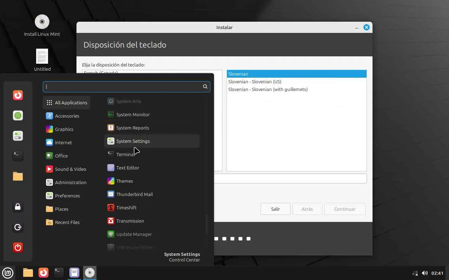
Task: Launch Terminal from the menu favorites sidebar
Action: tap(18, 156)
